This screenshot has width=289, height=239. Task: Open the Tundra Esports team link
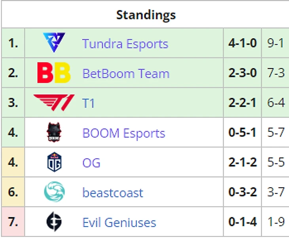click(x=125, y=44)
